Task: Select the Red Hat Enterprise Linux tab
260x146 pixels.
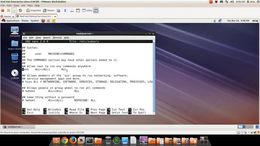Action: [x=37, y=16]
